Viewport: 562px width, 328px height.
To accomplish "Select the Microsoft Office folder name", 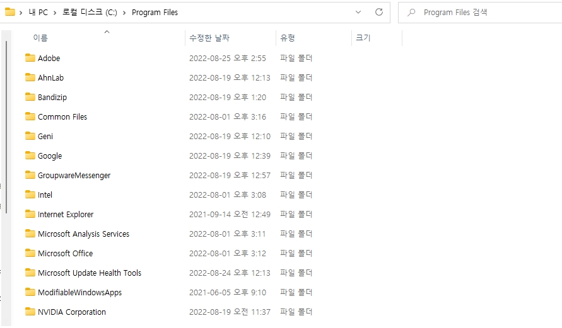I will click(65, 253).
